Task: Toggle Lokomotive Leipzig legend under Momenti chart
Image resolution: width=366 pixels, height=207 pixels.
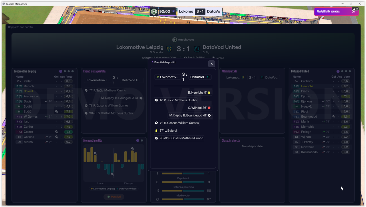Action: 103,189
